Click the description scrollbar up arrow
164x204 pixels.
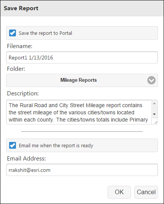155,103
